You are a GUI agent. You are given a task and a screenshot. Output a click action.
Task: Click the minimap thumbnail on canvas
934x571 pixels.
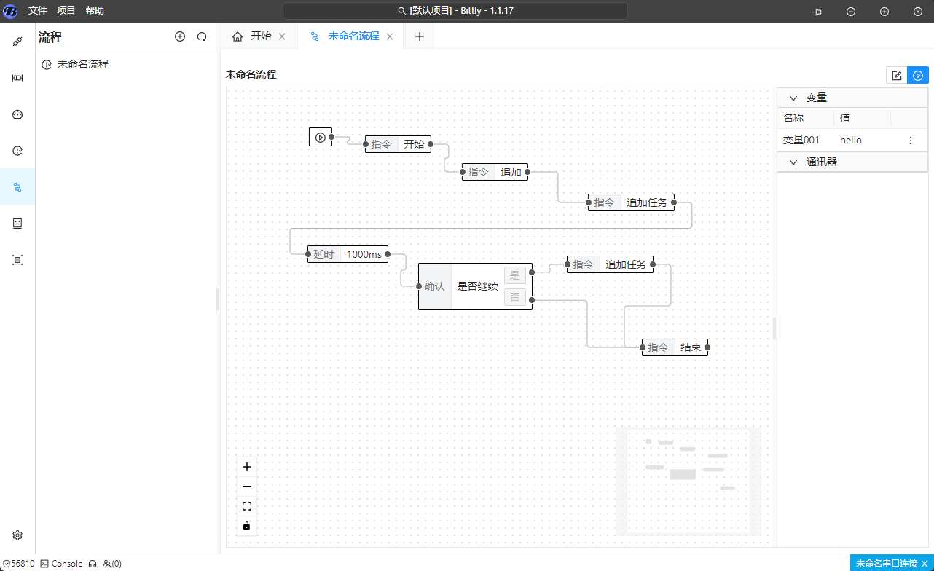(688, 481)
